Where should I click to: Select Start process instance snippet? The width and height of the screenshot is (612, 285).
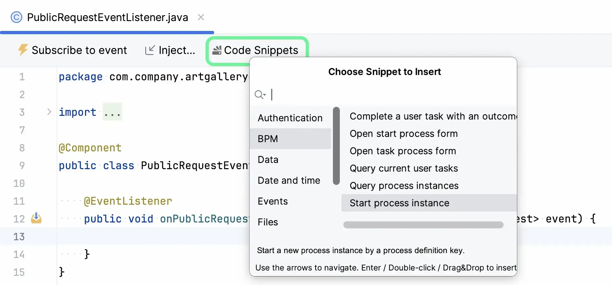pyautogui.click(x=399, y=203)
